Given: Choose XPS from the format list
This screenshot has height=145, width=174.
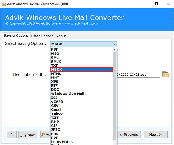Looking at the screenshot, I should 82,82.
